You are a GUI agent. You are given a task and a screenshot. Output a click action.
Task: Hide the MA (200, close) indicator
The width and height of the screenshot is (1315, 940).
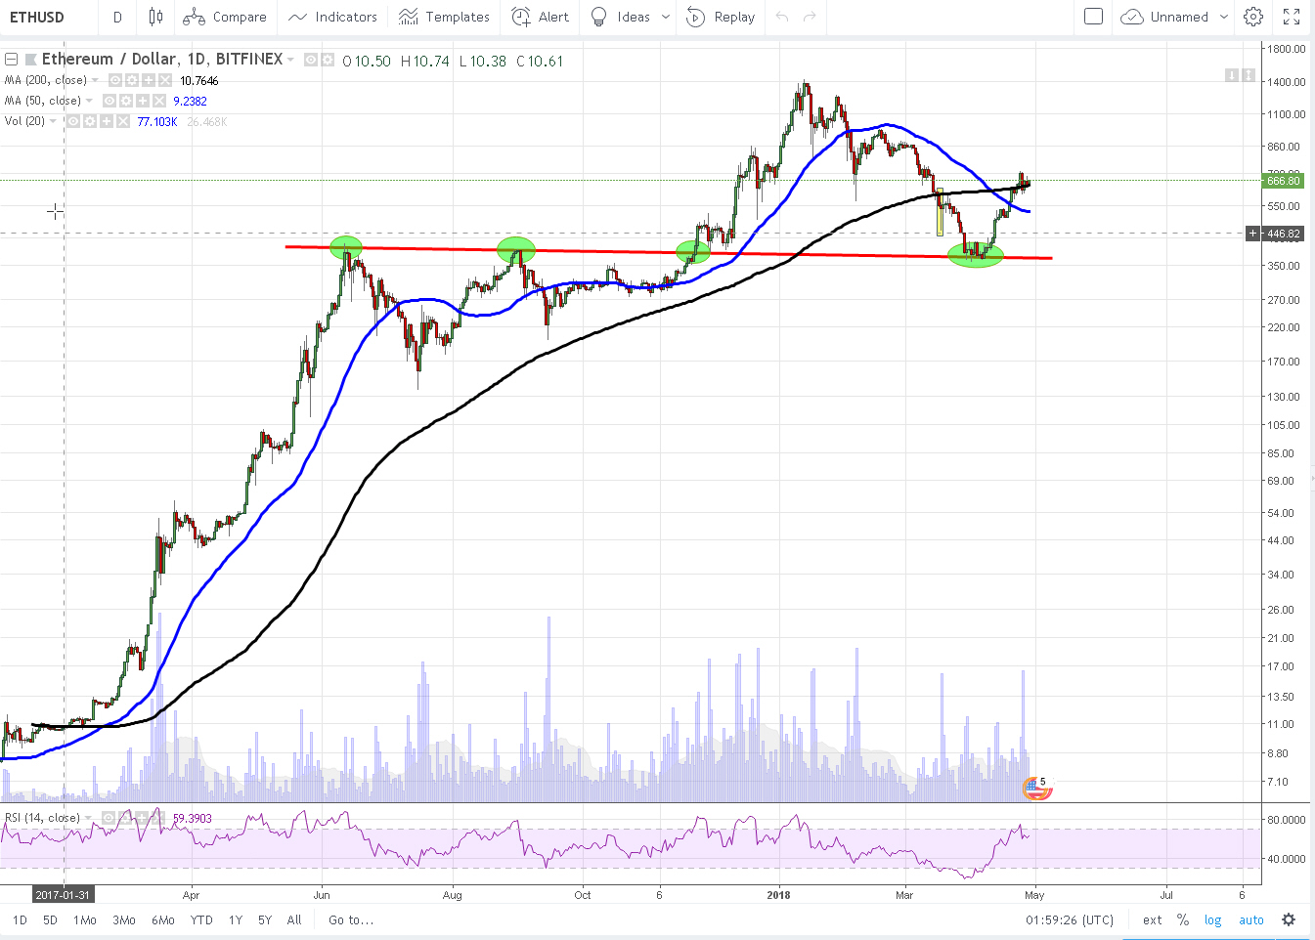click(115, 80)
